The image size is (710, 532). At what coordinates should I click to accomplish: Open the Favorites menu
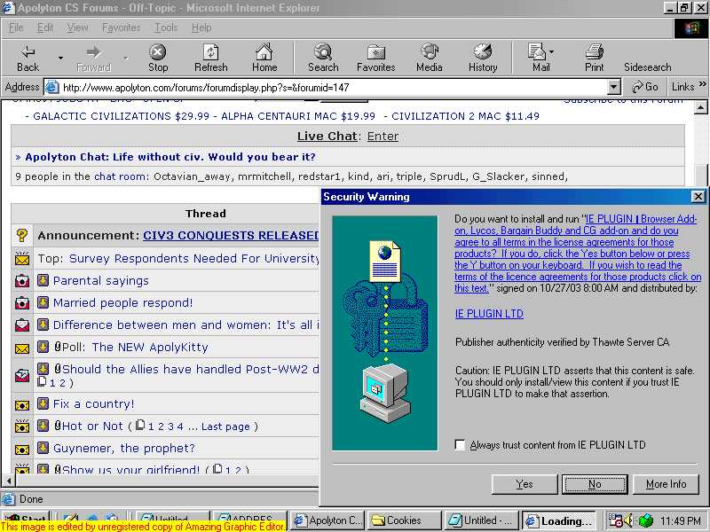coord(121,27)
